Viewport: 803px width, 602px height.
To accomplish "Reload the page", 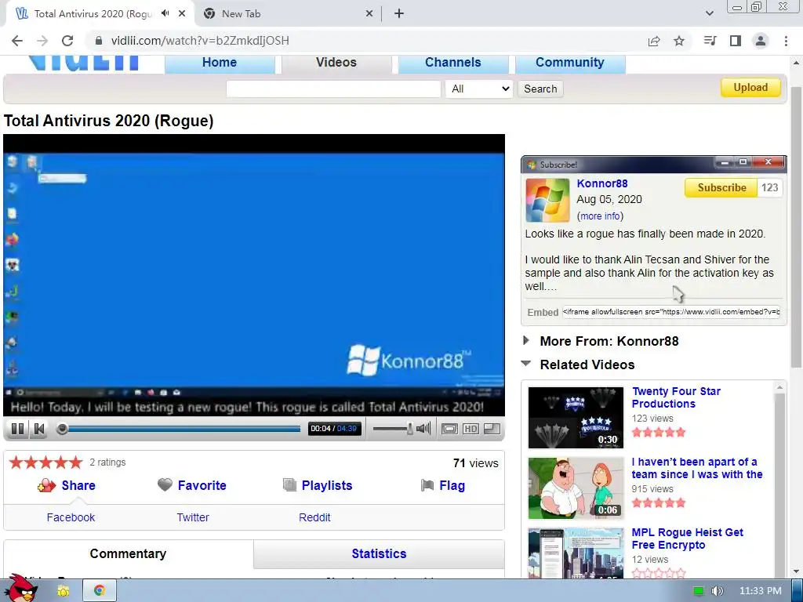I will [x=67, y=41].
